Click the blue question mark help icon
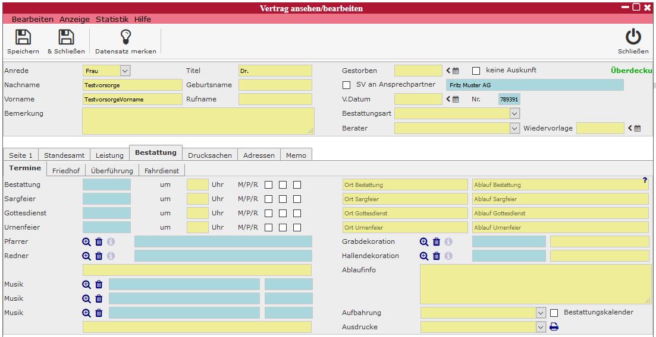The image size is (656, 337). coord(645,180)
